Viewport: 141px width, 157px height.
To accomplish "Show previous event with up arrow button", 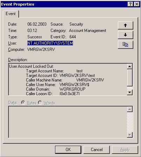I will click(126, 25).
